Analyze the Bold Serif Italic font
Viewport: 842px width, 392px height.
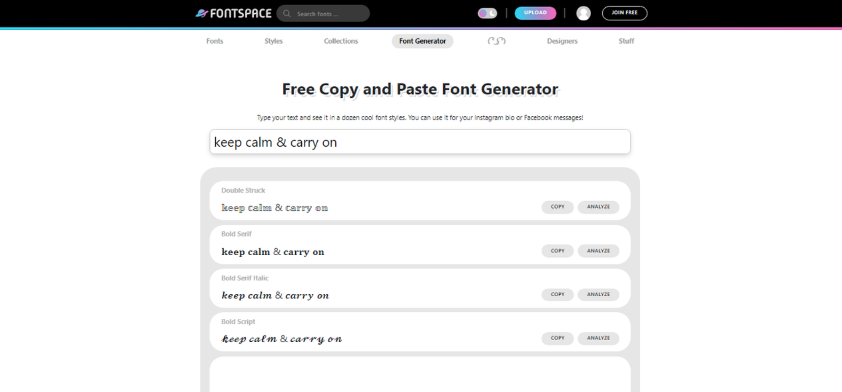pos(598,294)
